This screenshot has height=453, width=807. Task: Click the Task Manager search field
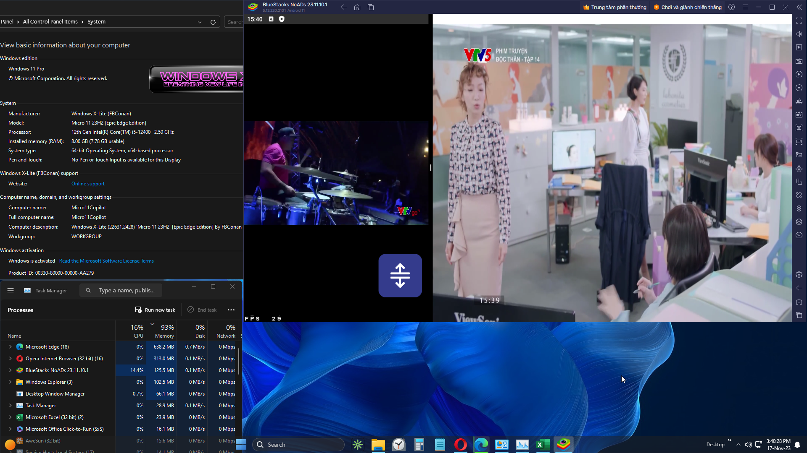tap(121, 290)
